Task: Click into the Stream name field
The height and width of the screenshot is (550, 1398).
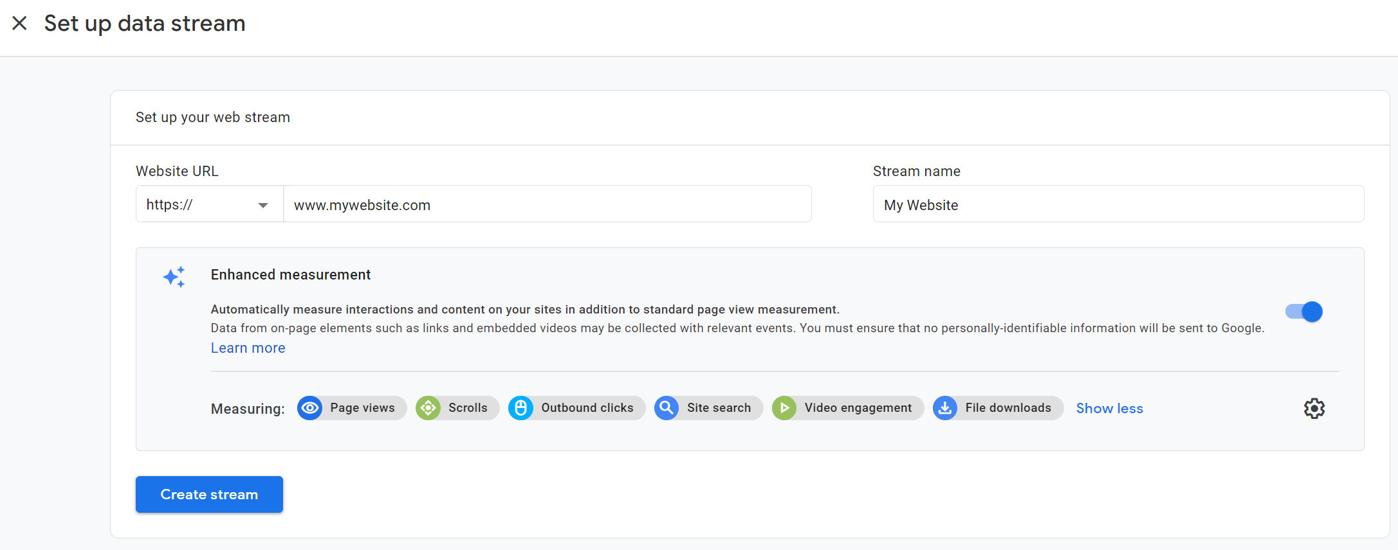Action: 1118,205
